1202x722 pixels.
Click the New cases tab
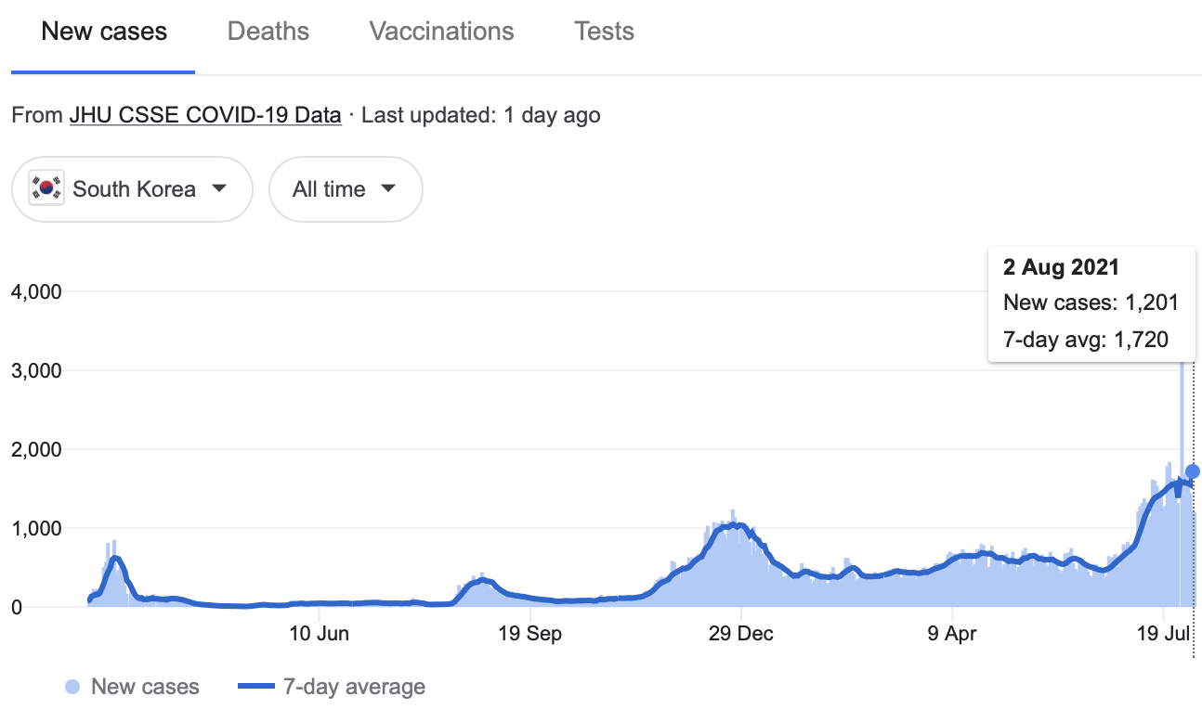point(104,32)
